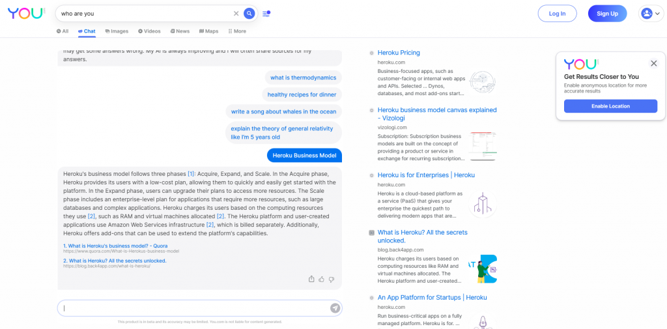The image size is (667, 329).
Task: Open 'What is Heroku? All the secrets' sidebar result
Action: coord(422,236)
